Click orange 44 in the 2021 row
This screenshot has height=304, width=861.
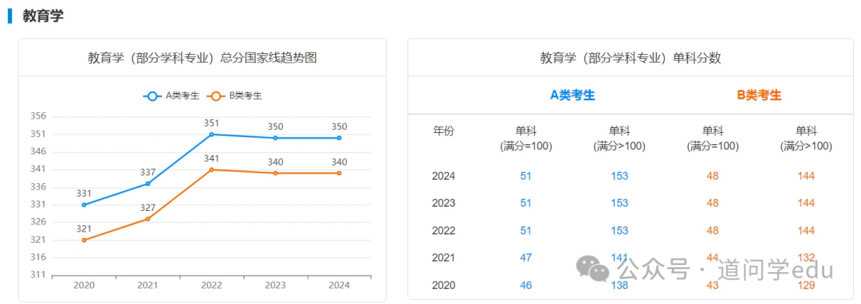713,258
